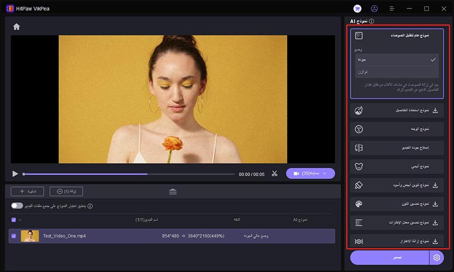Click the info icon beside AI model title
This screenshot has width=454, height=272.
[372, 21]
